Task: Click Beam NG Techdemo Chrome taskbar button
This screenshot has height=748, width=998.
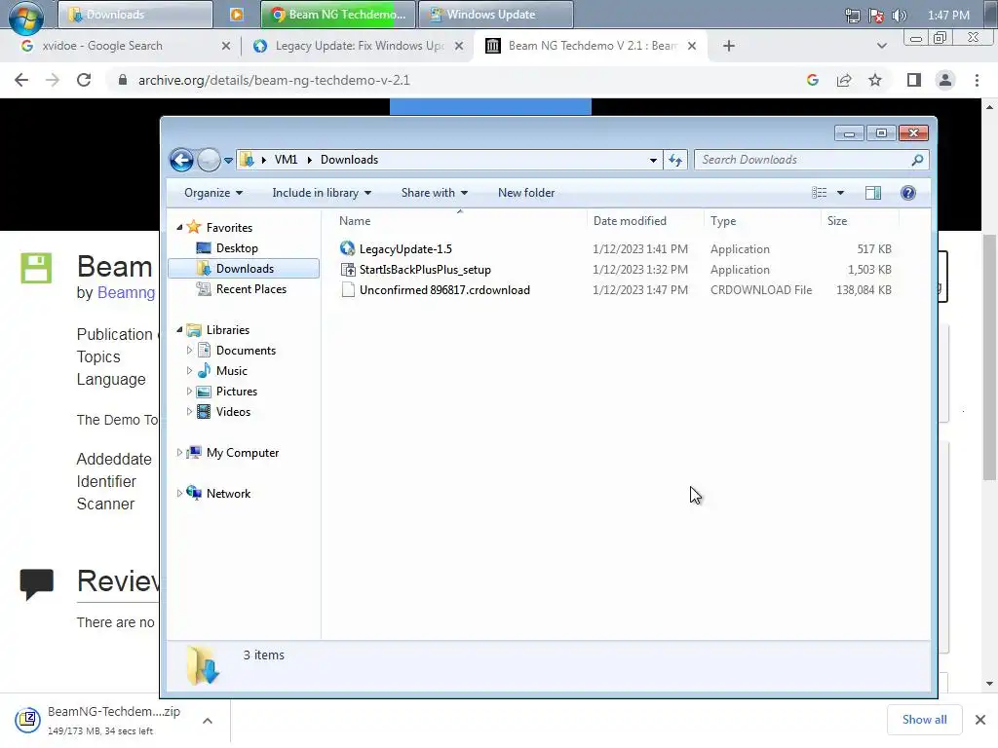Action: 338,14
